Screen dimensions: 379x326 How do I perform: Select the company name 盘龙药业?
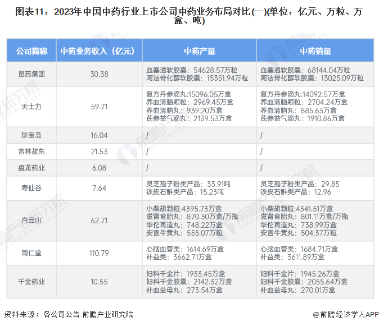tap(31, 168)
